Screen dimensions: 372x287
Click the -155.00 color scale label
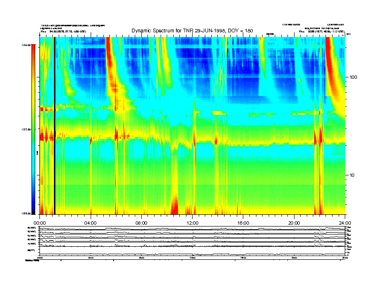[26, 213]
